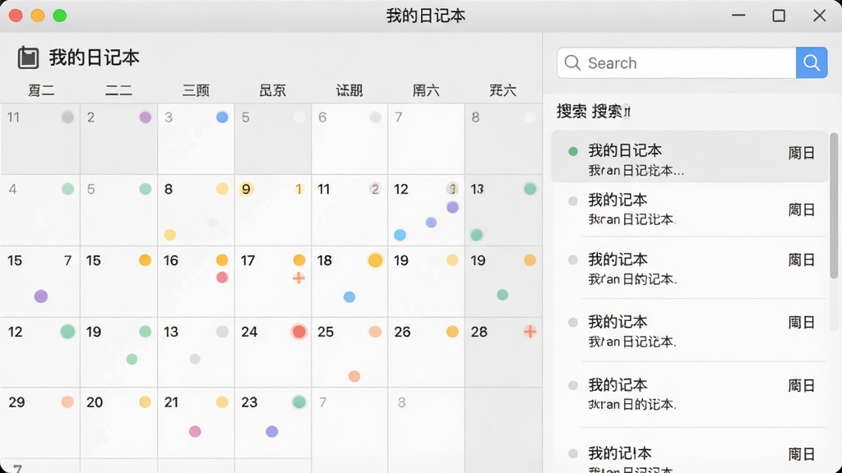This screenshot has width=842, height=473.
Task: Click the purple dot in day 2 cell
Action: coord(145,117)
